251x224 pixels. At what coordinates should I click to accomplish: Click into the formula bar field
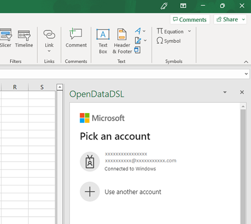(x=122, y=74)
